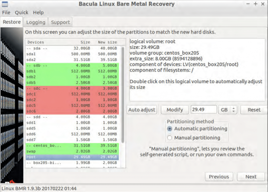Select the swap logical volume row
The width and height of the screenshot is (268, 192).
(72, 151)
